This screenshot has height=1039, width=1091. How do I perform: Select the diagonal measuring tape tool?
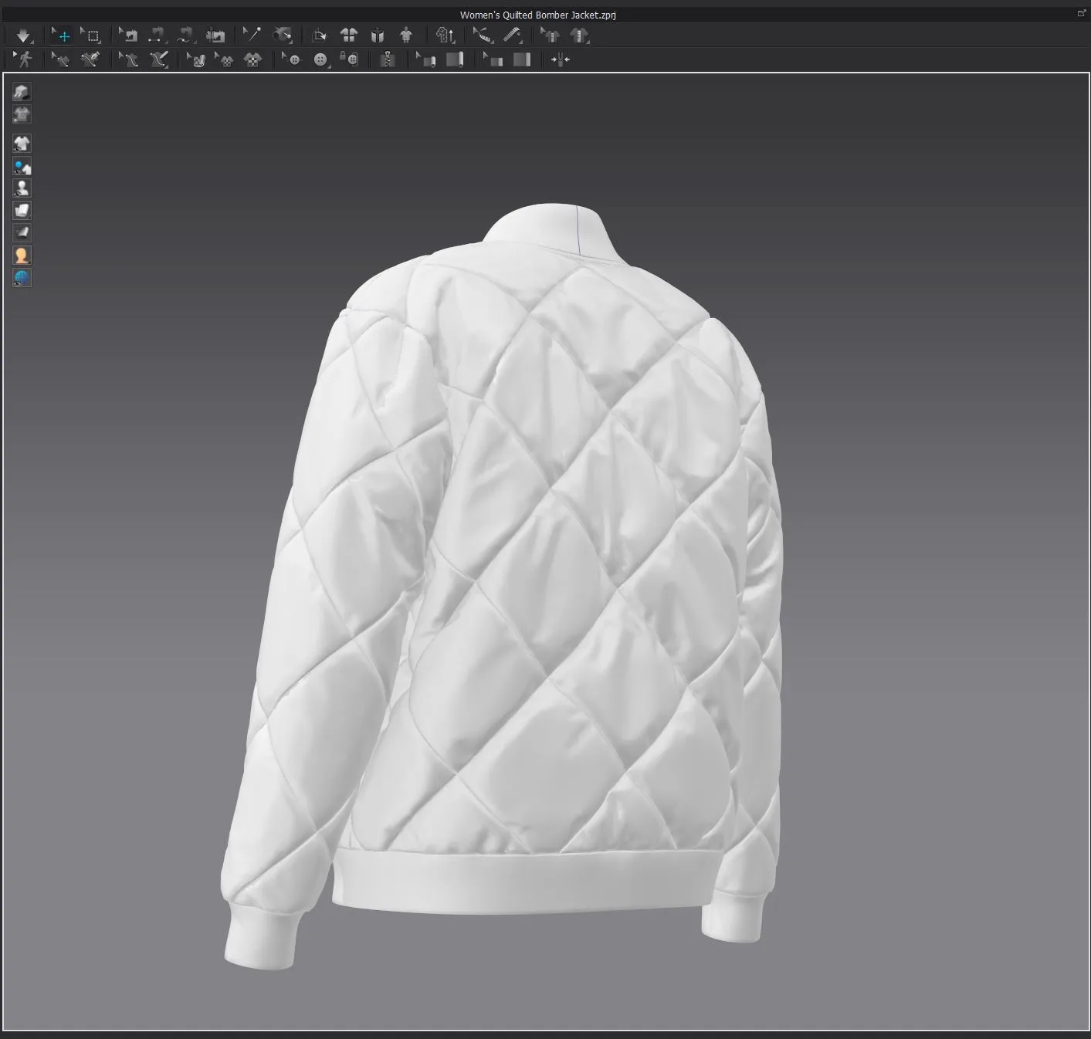[x=513, y=36]
